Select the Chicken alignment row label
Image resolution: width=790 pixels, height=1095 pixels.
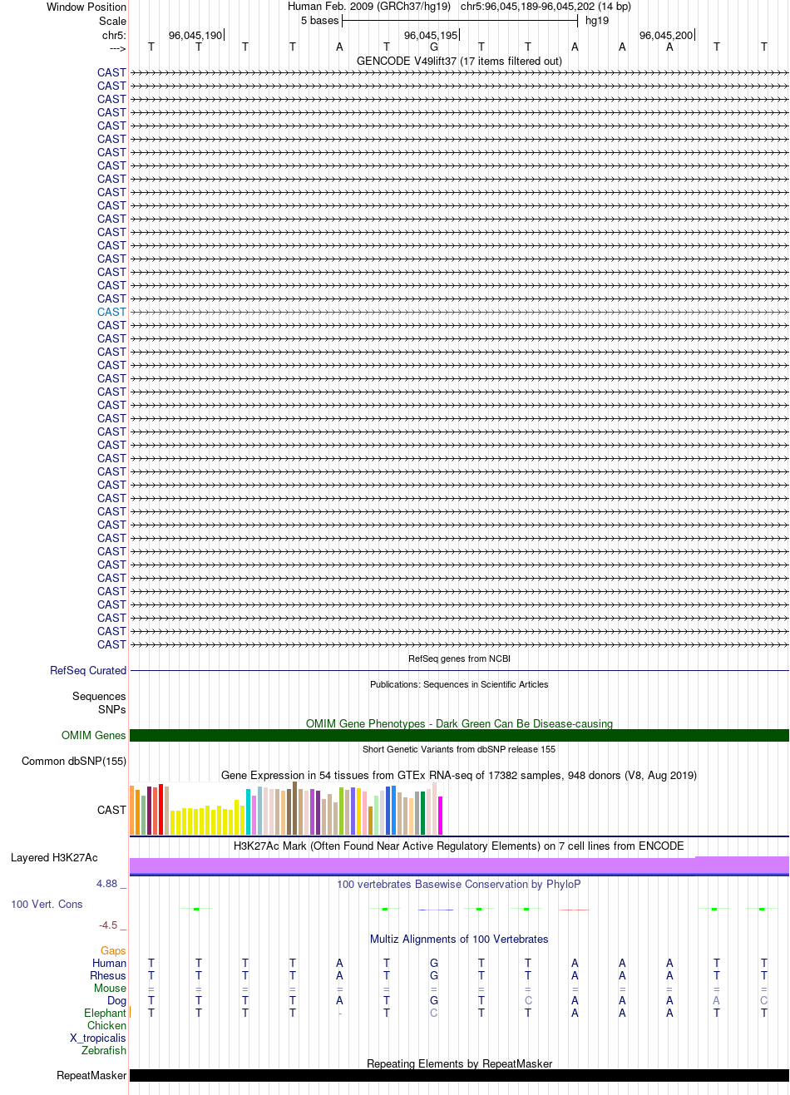pos(106,1025)
